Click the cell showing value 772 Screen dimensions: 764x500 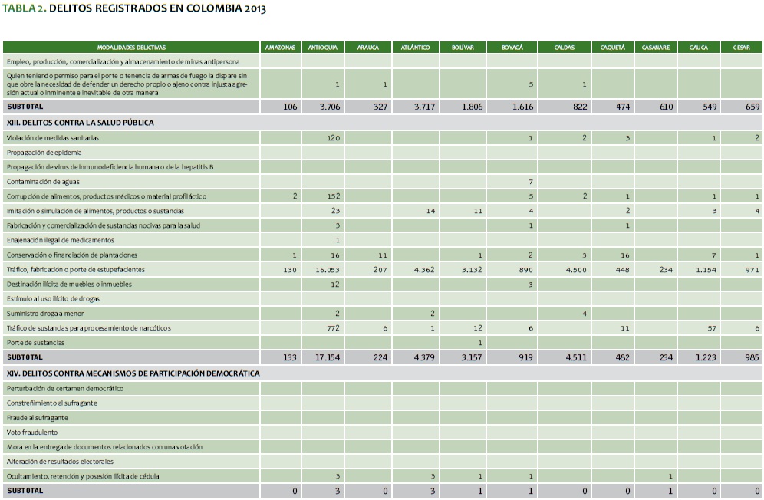tap(333, 328)
